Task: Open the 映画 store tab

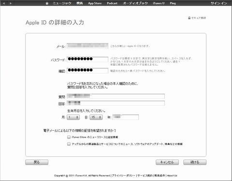Action: click(x=80, y=3)
